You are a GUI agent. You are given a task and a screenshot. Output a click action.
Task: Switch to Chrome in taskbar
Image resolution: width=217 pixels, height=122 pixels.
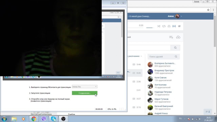click(x=34, y=119)
